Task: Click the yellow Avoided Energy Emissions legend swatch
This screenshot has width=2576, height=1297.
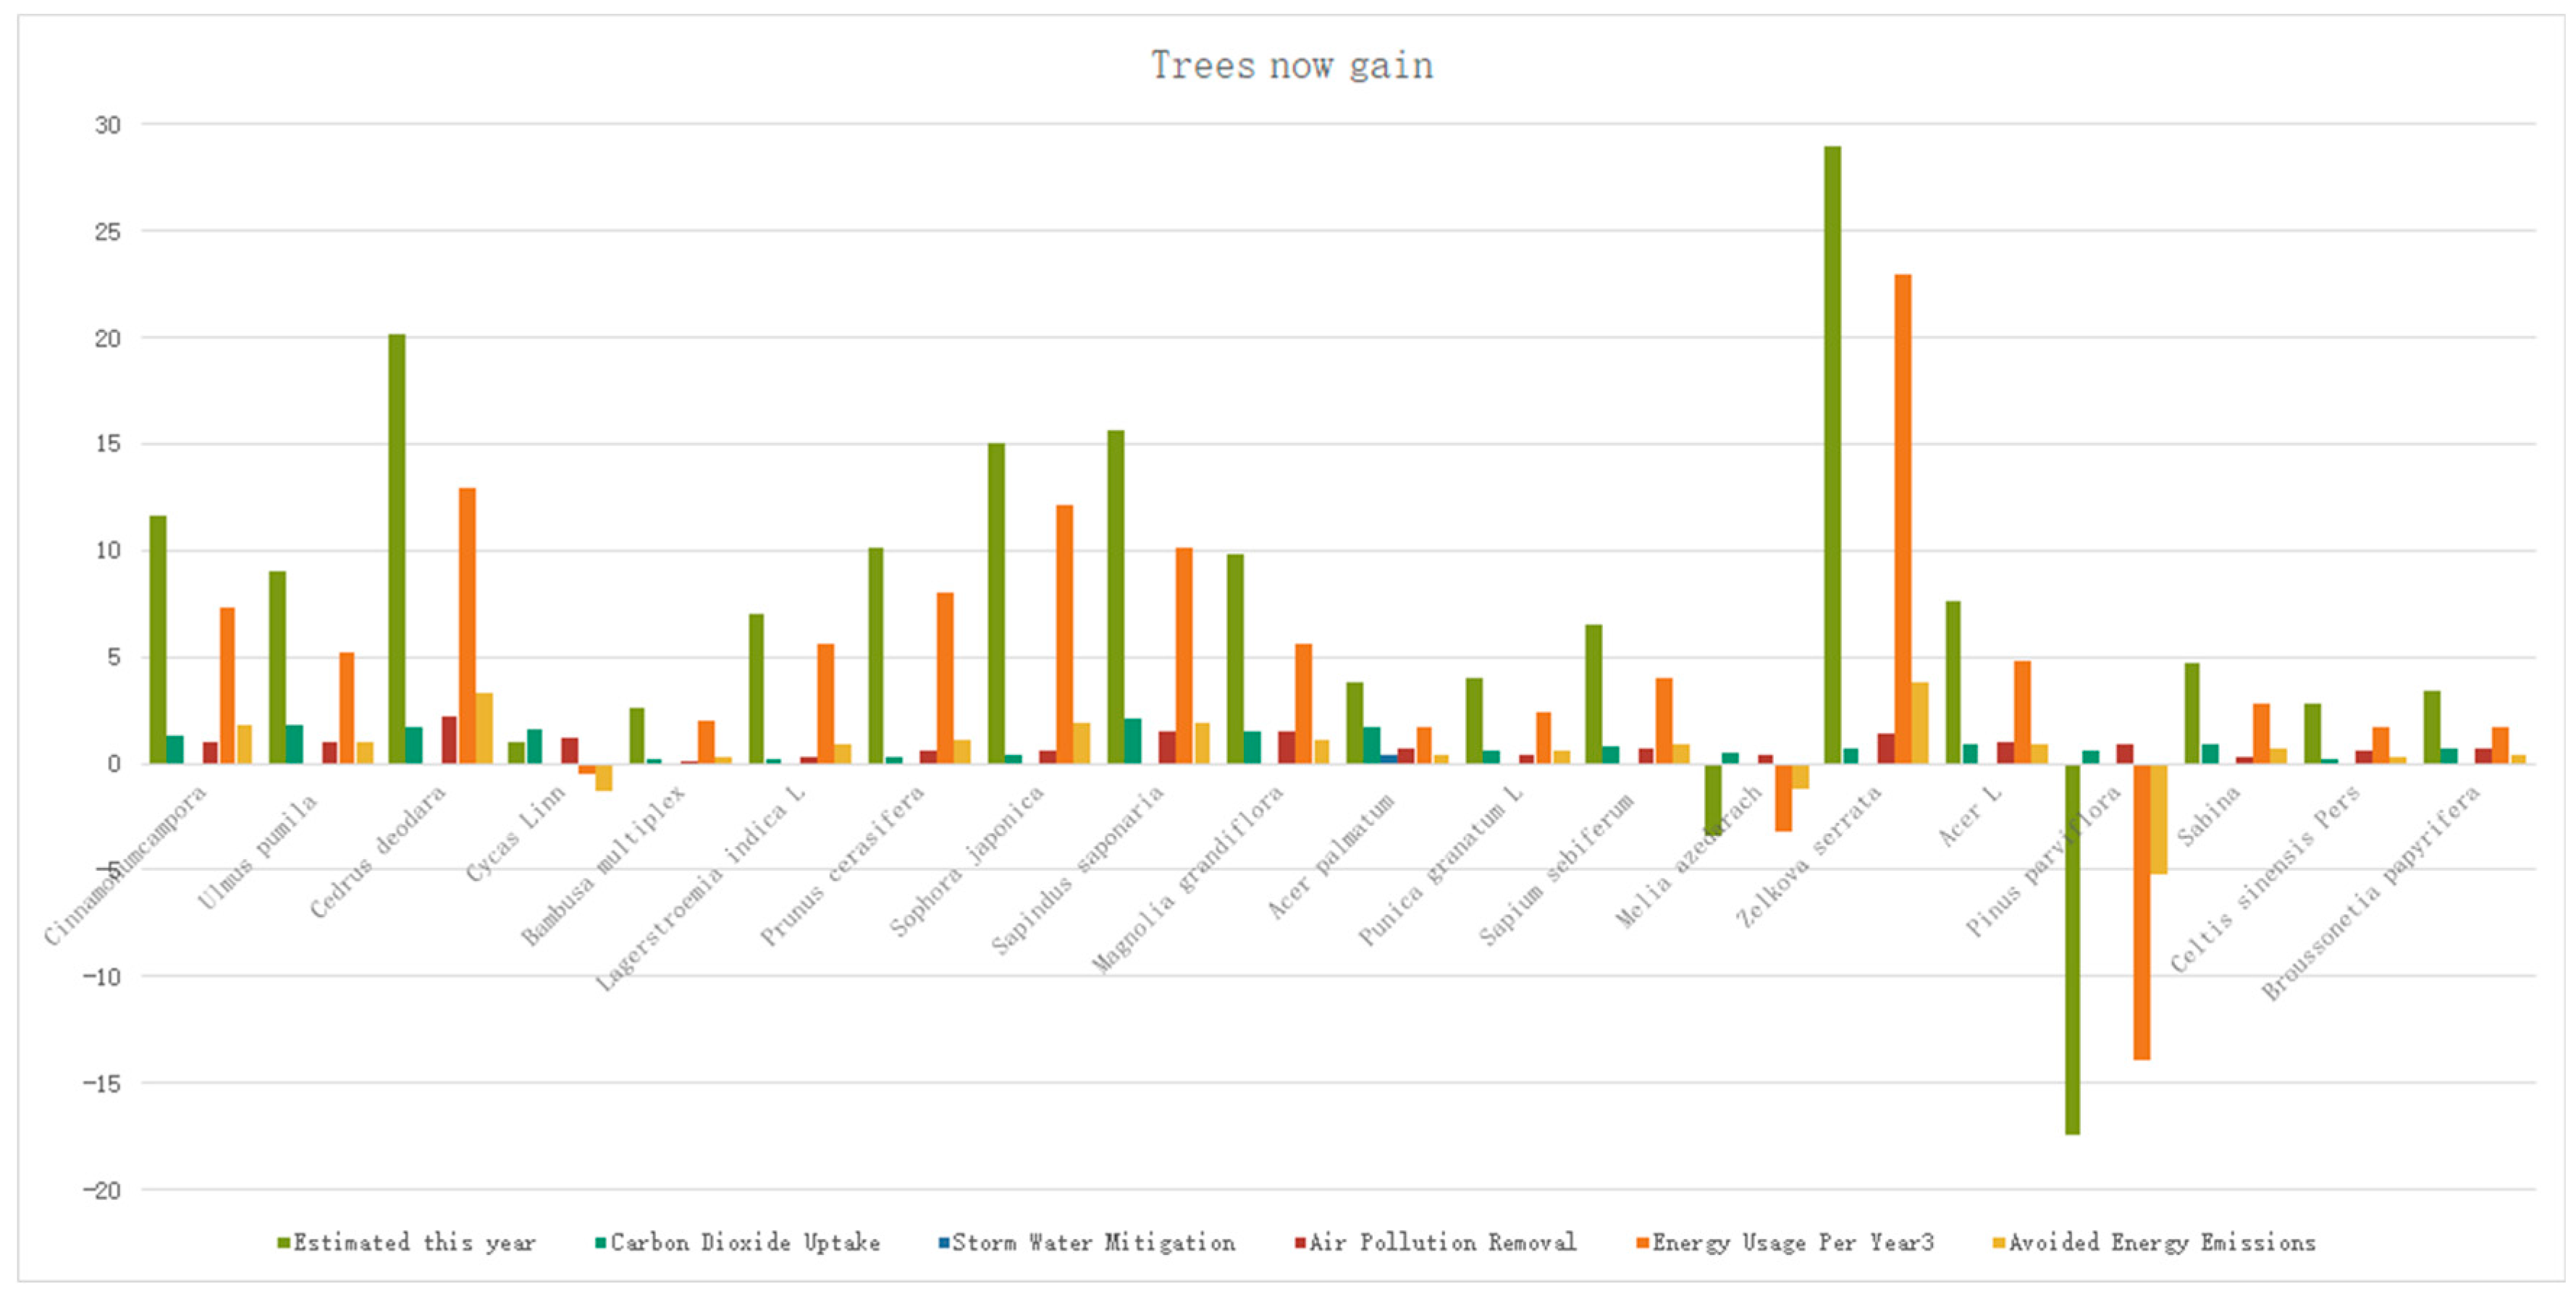Action: pyautogui.click(x=1999, y=1243)
